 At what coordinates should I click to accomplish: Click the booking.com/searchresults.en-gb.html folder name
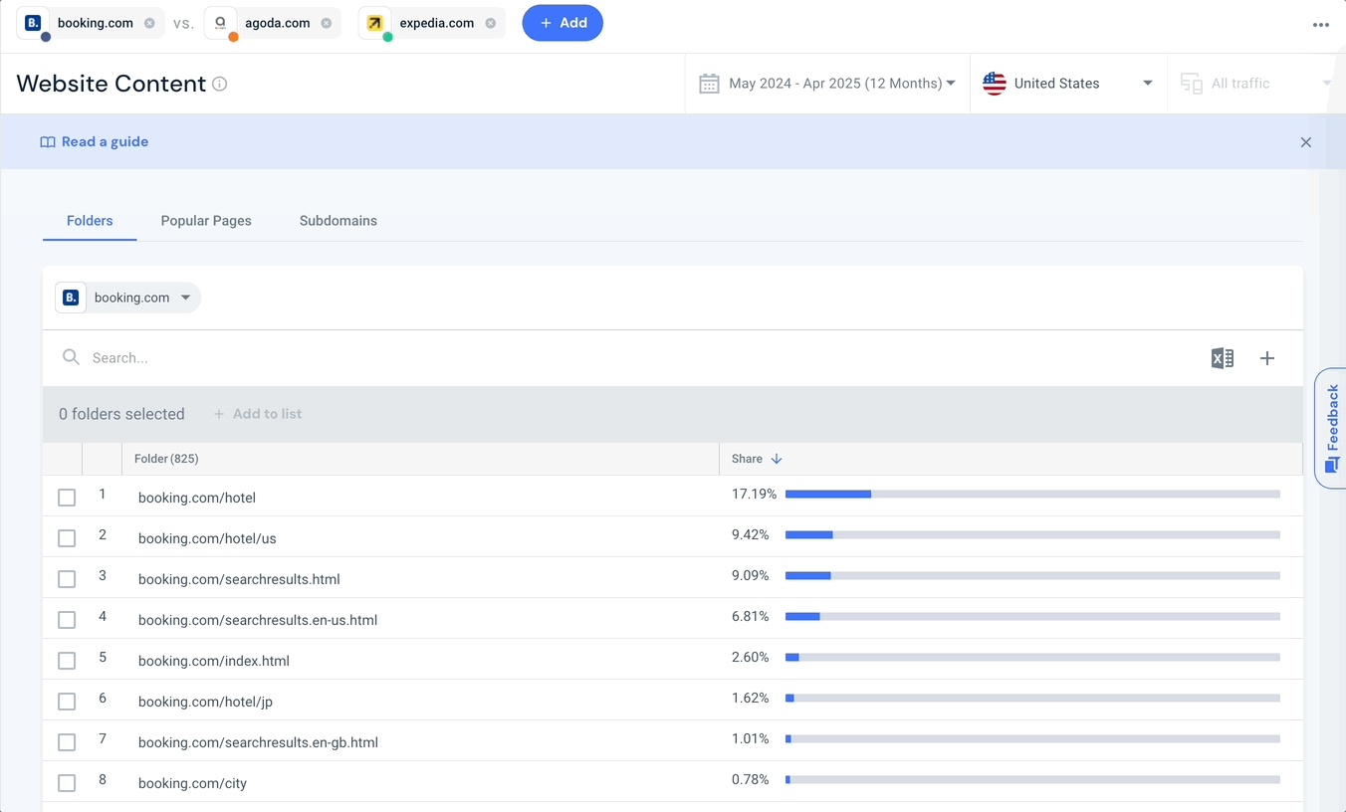pos(258,742)
